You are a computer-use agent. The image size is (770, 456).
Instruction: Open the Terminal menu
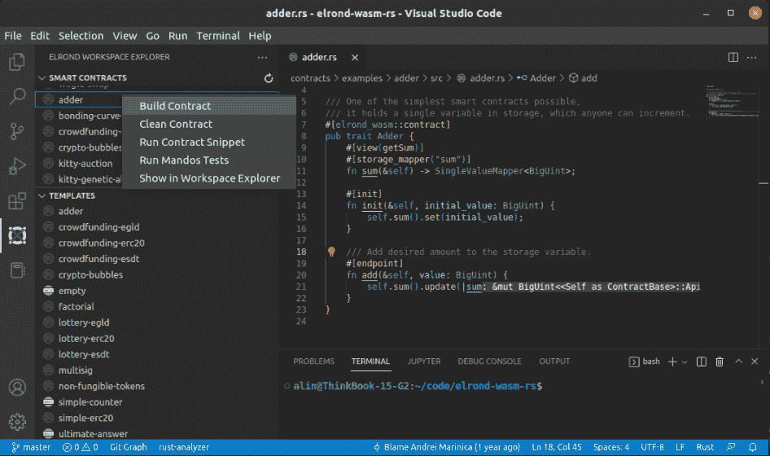tap(218, 36)
